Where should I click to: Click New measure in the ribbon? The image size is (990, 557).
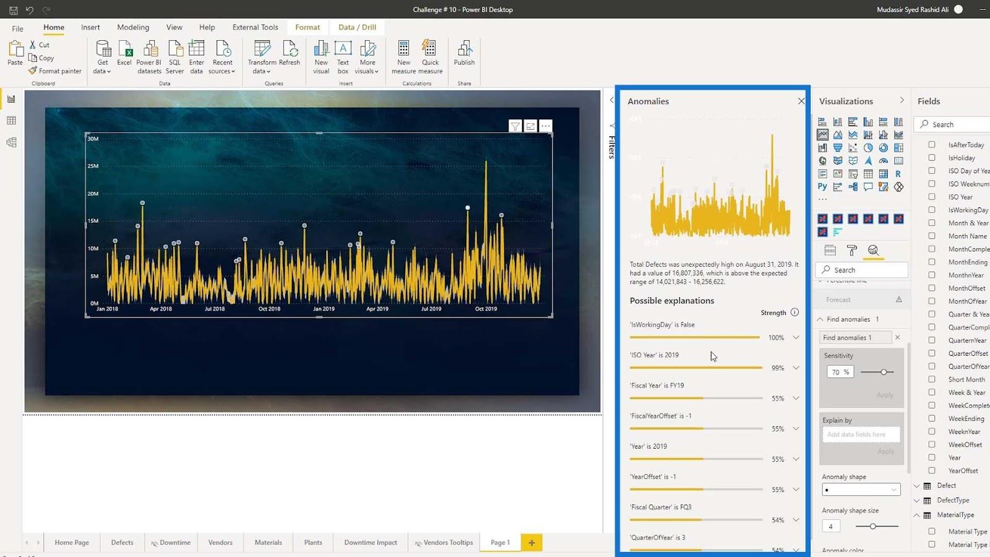pyautogui.click(x=403, y=57)
